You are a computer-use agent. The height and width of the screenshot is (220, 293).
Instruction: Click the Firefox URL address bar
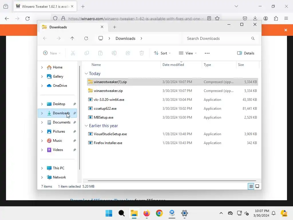point(135,19)
